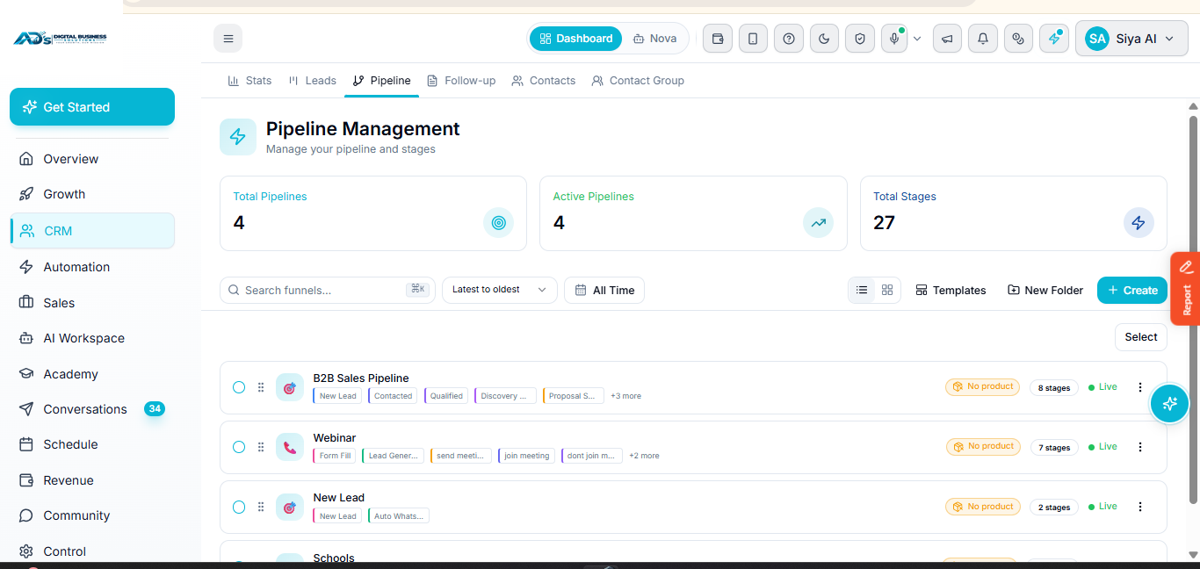
Task: Click the New Lead pipeline target icon
Action: (x=290, y=507)
